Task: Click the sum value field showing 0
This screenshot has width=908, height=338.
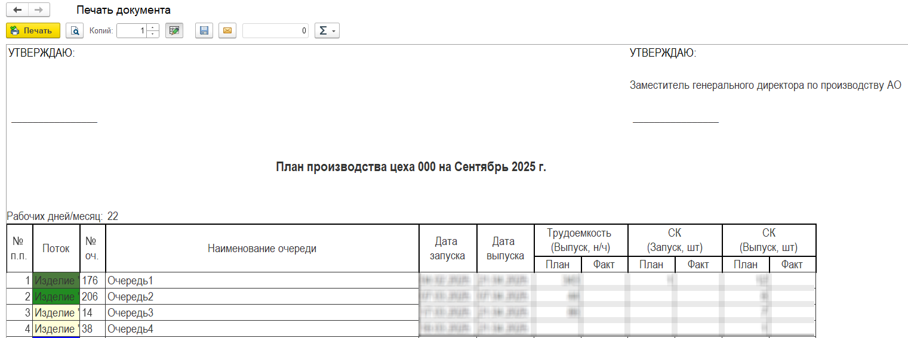Action: [x=275, y=30]
